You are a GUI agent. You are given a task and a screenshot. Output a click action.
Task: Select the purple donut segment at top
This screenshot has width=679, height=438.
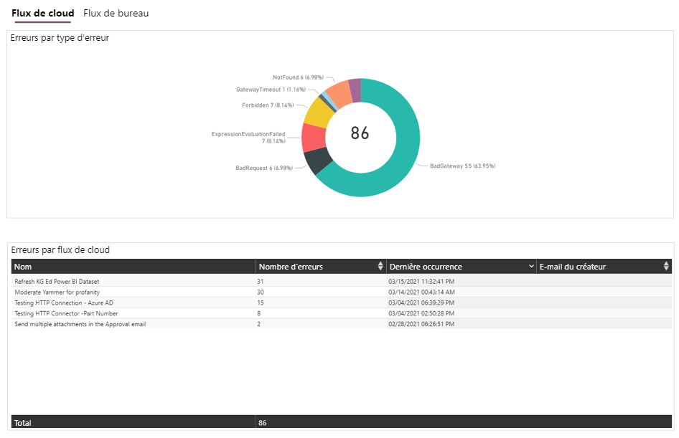[355, 90]
